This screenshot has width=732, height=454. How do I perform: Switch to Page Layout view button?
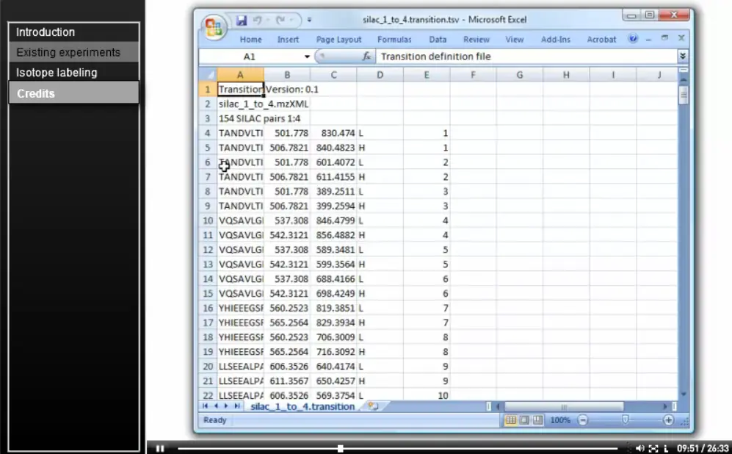tap(524, 420)
